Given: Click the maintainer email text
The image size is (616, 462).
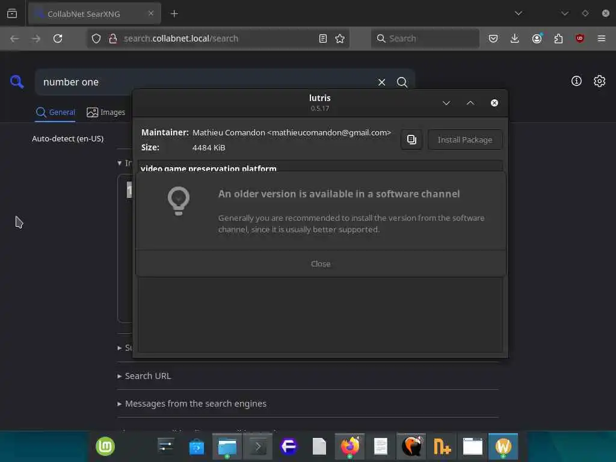Looking at the screenshot, I should (x=329, y=133).
